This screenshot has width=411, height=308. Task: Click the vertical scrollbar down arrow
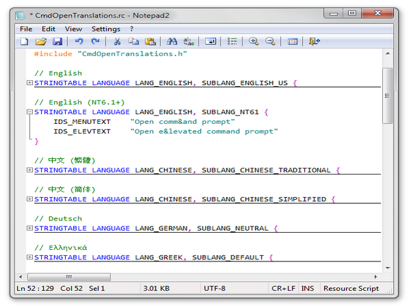pyautogui.click(x=388, y=268)
